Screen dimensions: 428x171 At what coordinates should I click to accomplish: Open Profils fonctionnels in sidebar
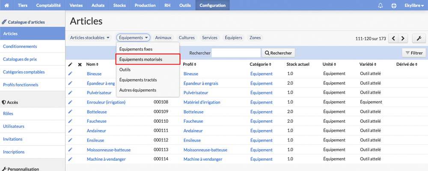click(33, 85)
